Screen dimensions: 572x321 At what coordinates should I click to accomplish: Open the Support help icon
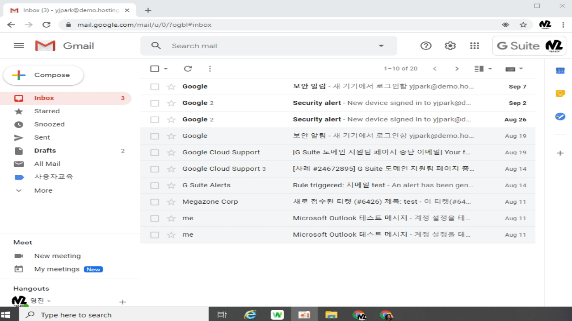[426, 45]
